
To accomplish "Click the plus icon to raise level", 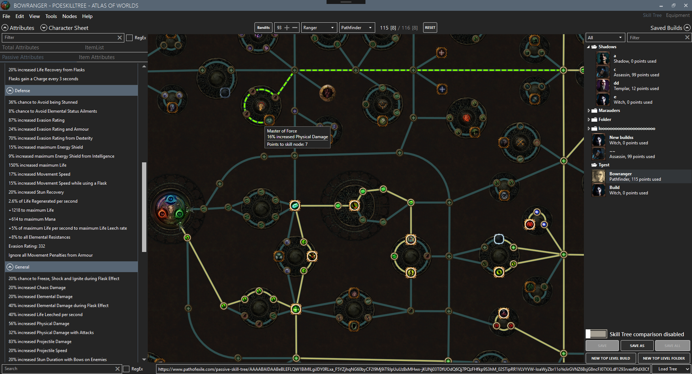I will click(x=287, y=27).
